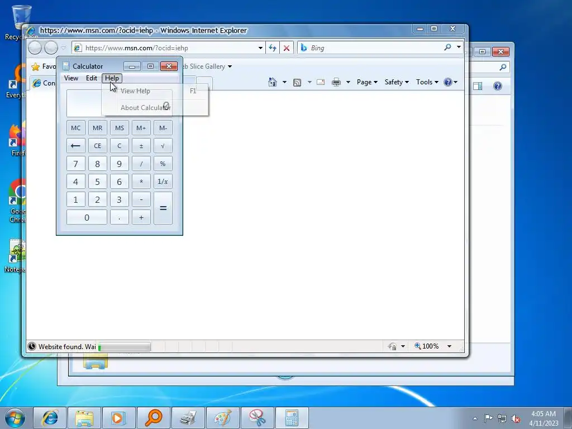This screenshot has width=572, height=429.
Task: Open Windows Media Player from the taskbar
Action: click(119, 418)
